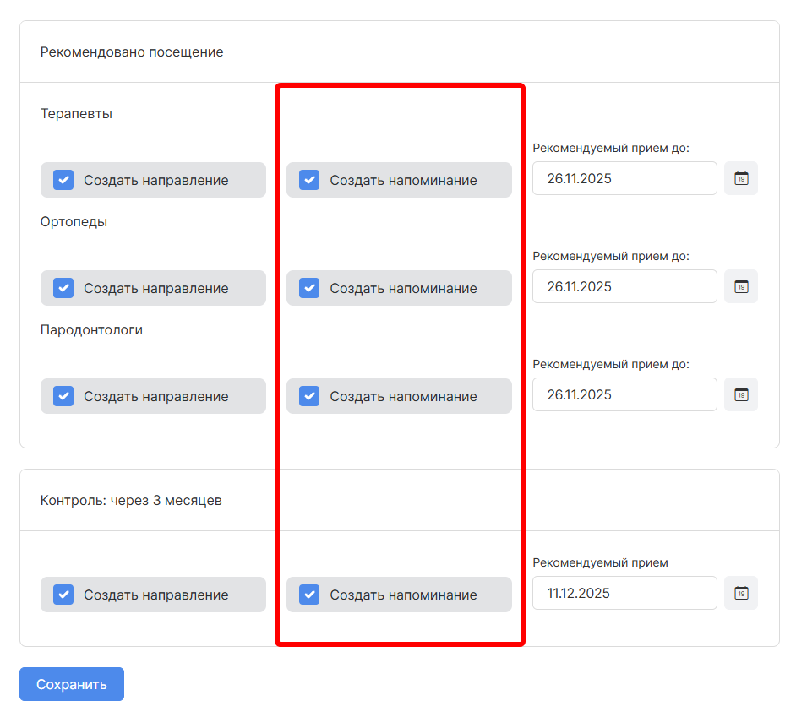Image resolution: width=796 pixels, height=717 pixels.
Task: Focus the Ортопеды date field 26.11.2025
Action: click(624, 287)
